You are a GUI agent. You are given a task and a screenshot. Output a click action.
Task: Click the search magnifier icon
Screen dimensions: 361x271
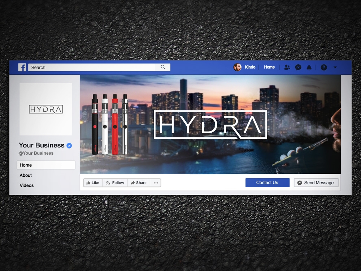pyautogui.click(x=162, y=67)
